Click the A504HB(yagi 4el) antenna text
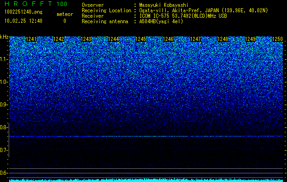The image size is (287, 182). coord(161,21)
